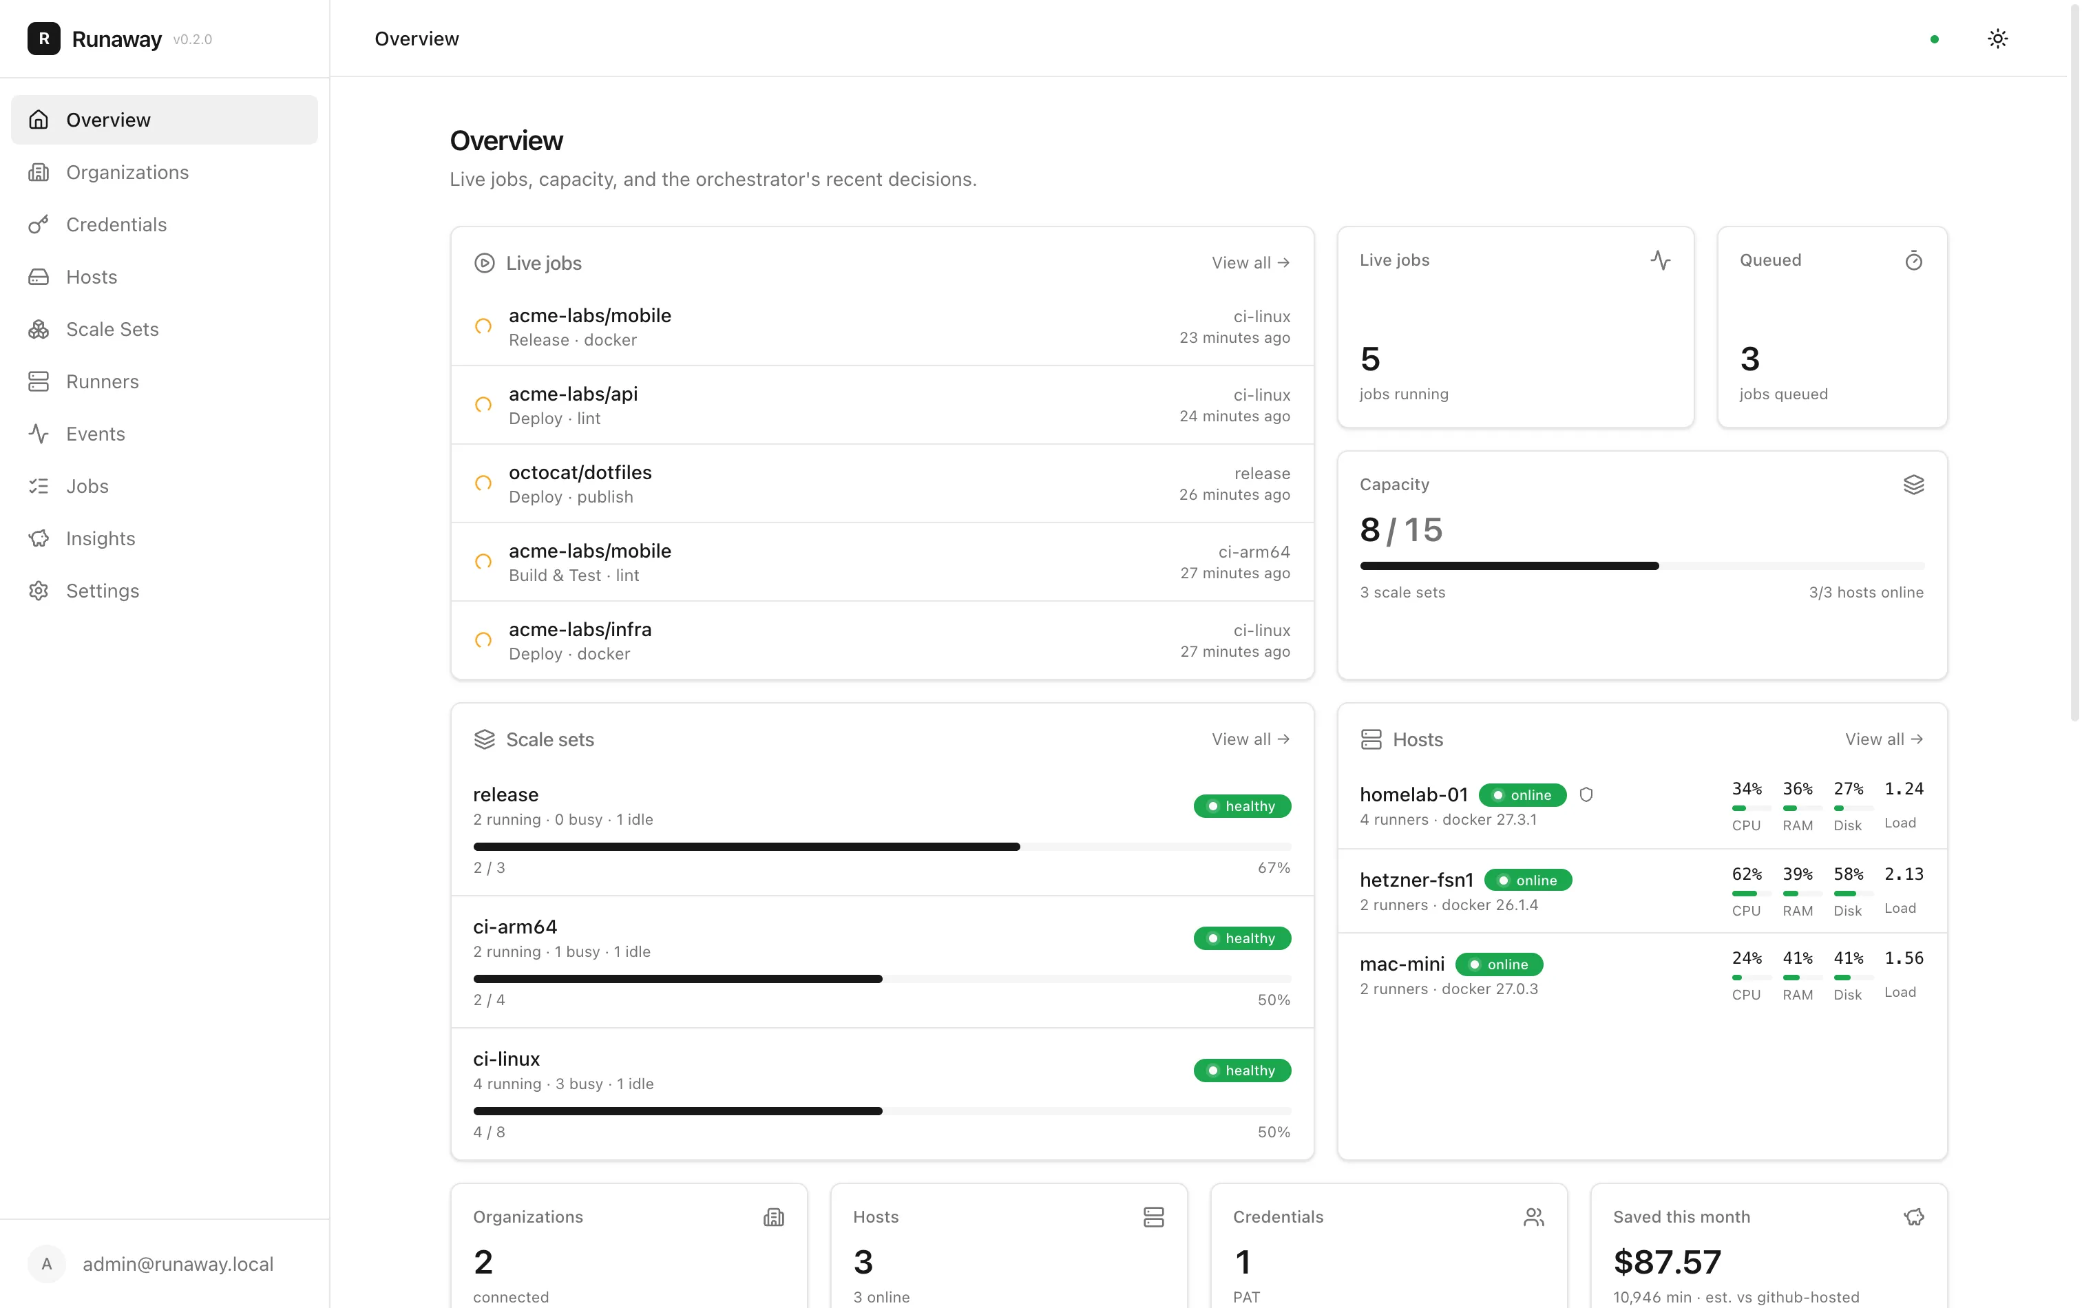Screen dimensions: 2082x1308
Task: Click spinner icon for acme-labs/api job
Action: 483,405
